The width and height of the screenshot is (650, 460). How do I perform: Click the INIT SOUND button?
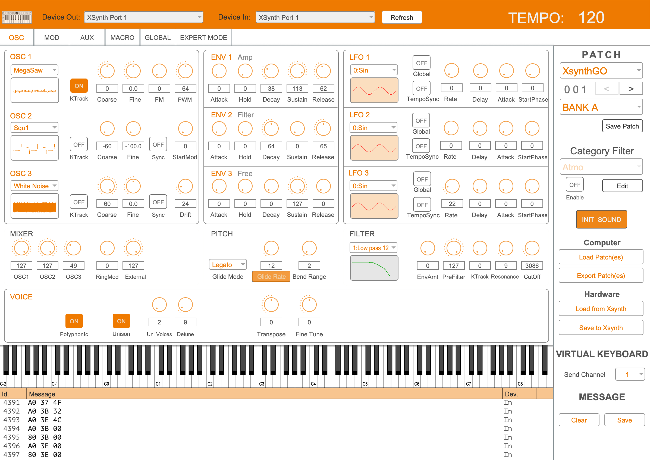[601, 219]
